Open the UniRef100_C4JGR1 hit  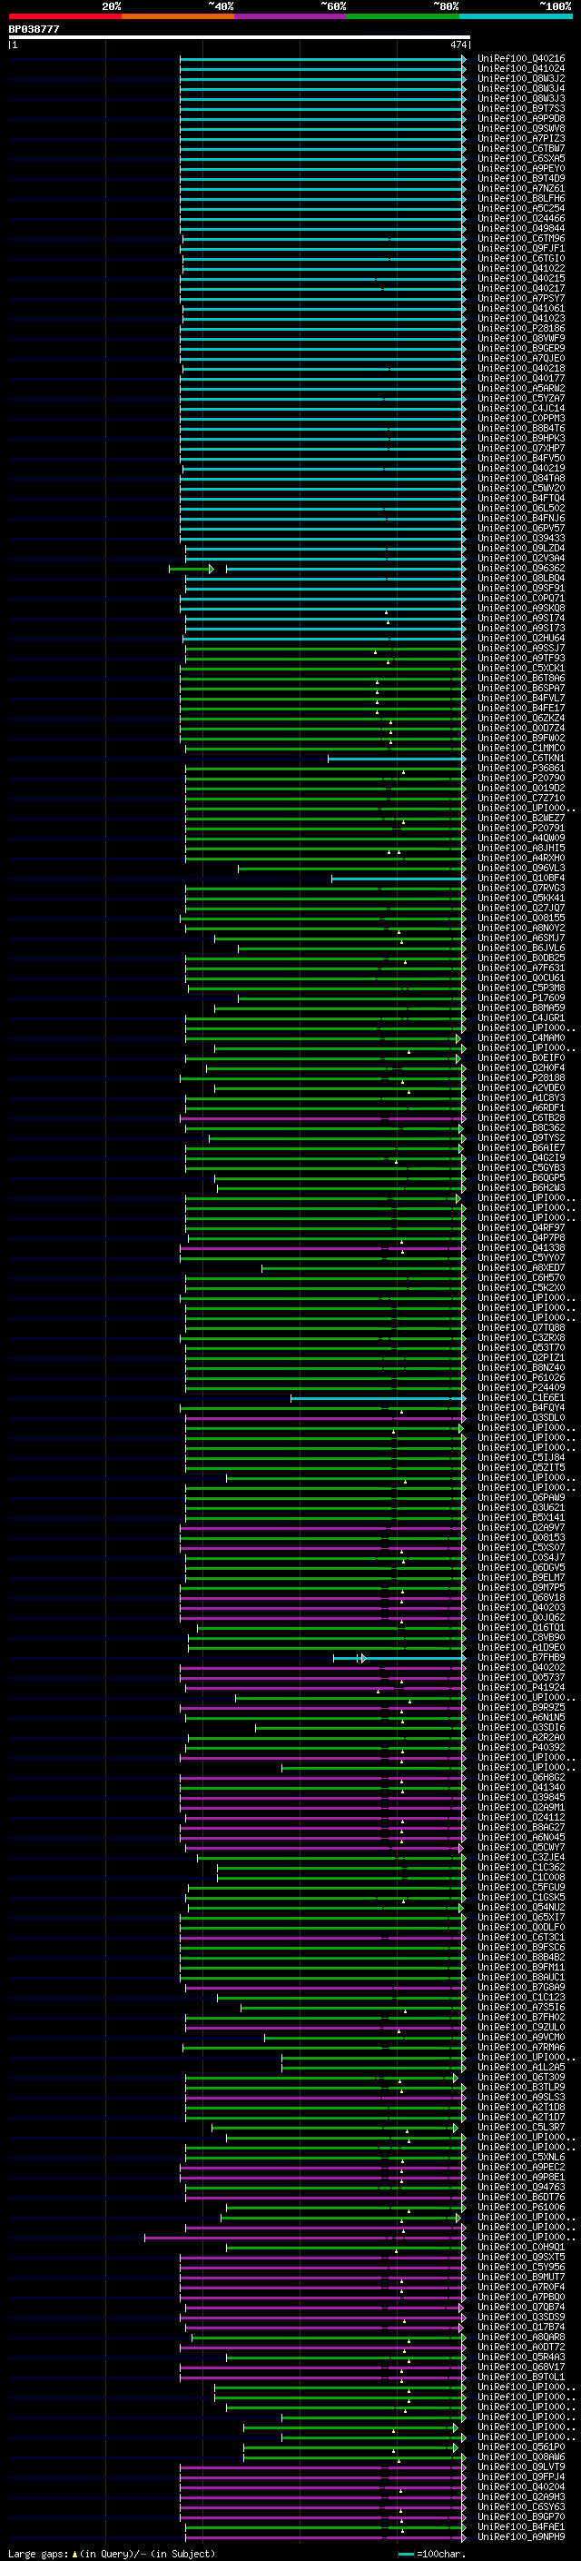pos(520,1018)
